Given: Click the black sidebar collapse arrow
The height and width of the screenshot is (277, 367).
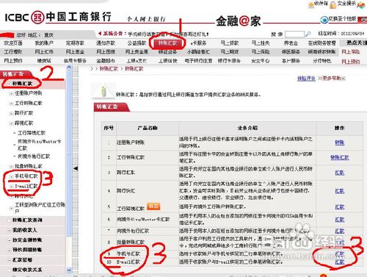Looking at the screenshot, I should (x=76, y=168).
